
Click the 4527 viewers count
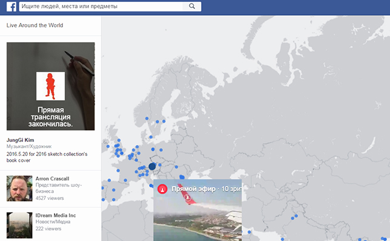point(50,198)
